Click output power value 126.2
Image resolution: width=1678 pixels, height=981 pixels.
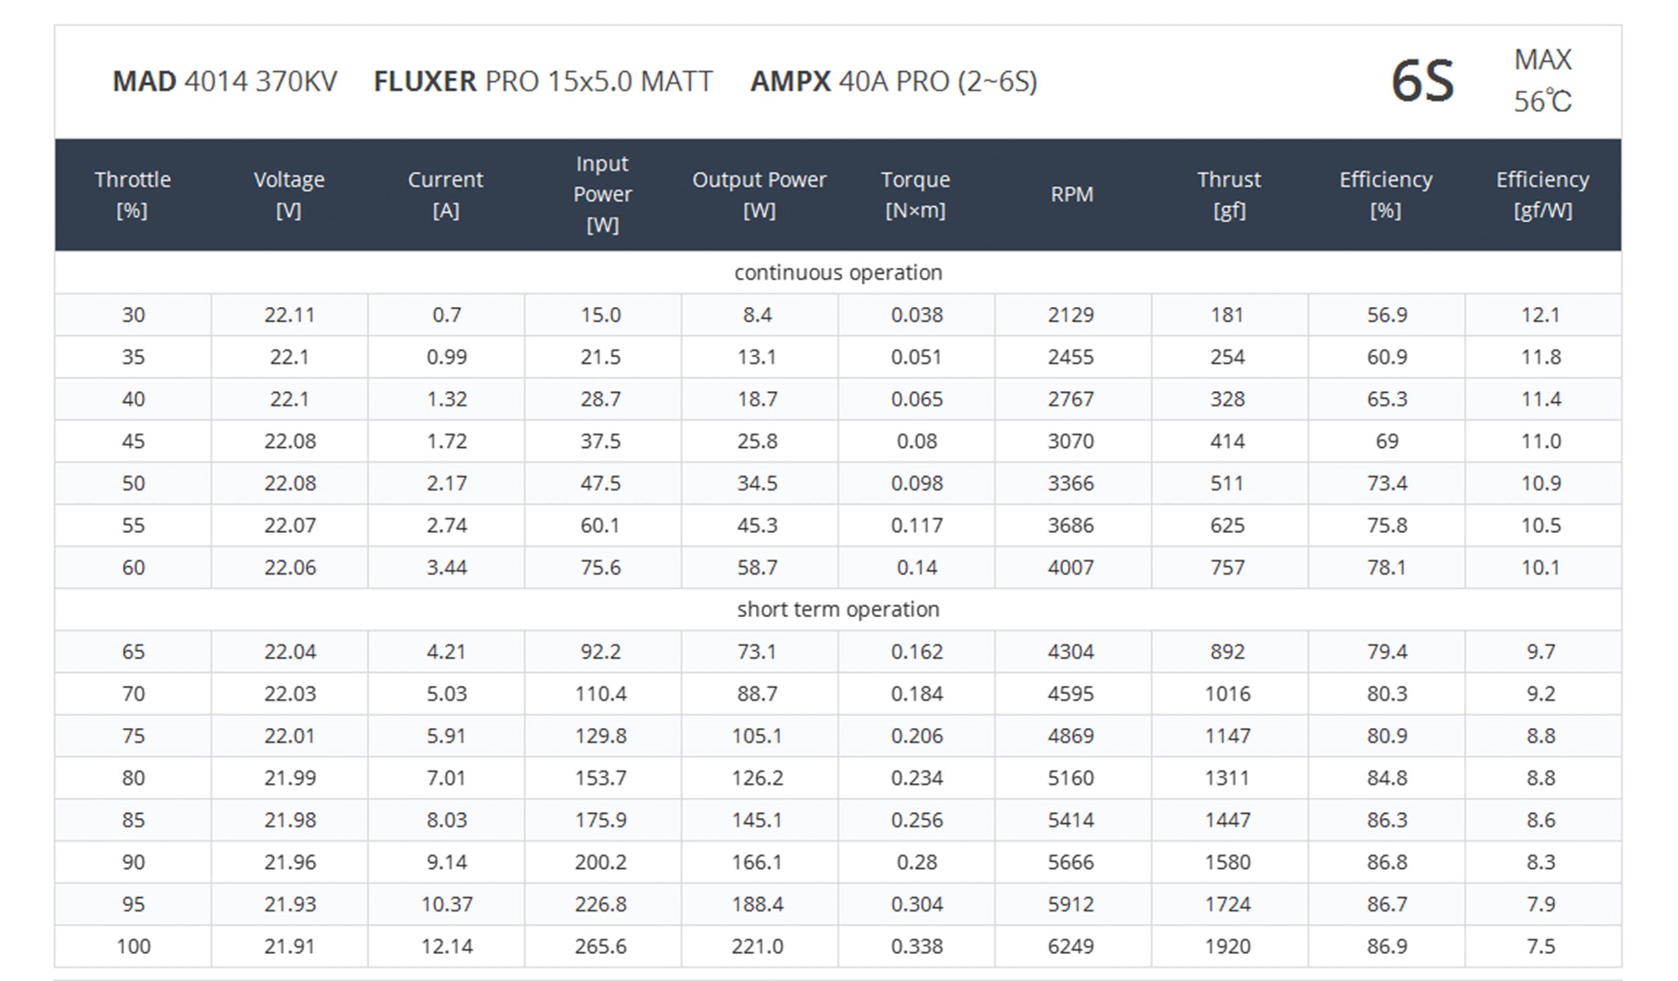point(757,778)
